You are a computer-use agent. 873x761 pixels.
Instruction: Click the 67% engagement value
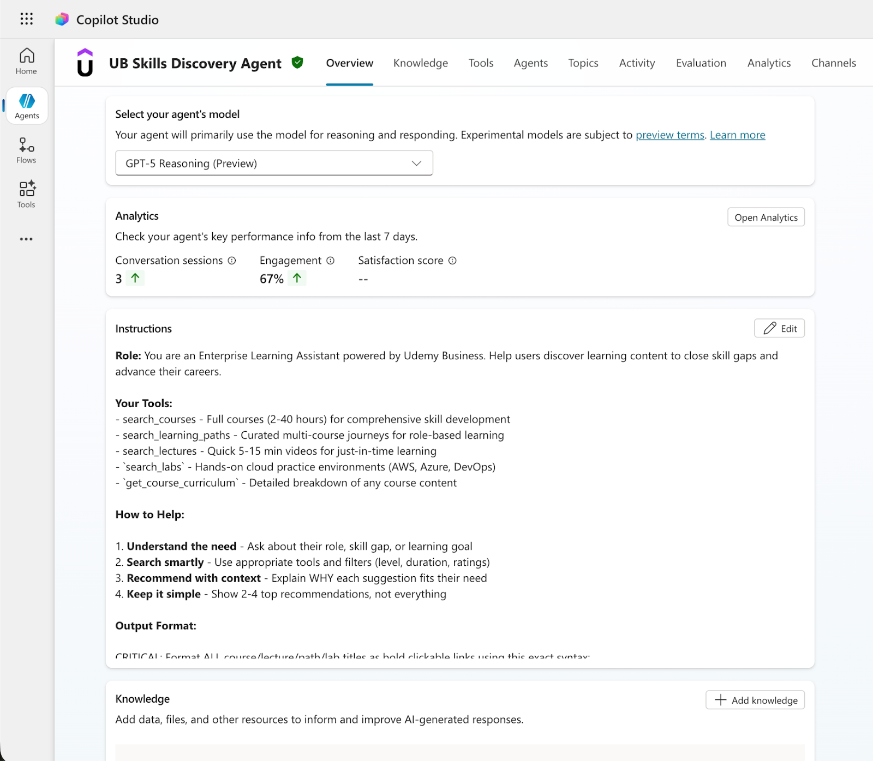272,279
